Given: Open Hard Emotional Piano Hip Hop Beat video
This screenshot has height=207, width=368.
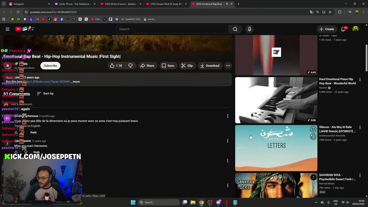Looking at the screenshot, I should pos(337,81).
